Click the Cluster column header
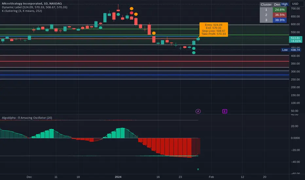This screenshot has width=305, height=180. pos(266,5)
